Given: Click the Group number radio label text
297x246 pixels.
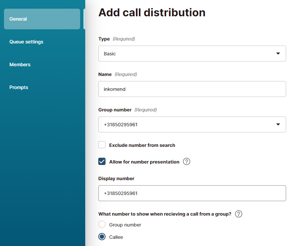Looking at the screenshot, I should (x=125, y=225).
